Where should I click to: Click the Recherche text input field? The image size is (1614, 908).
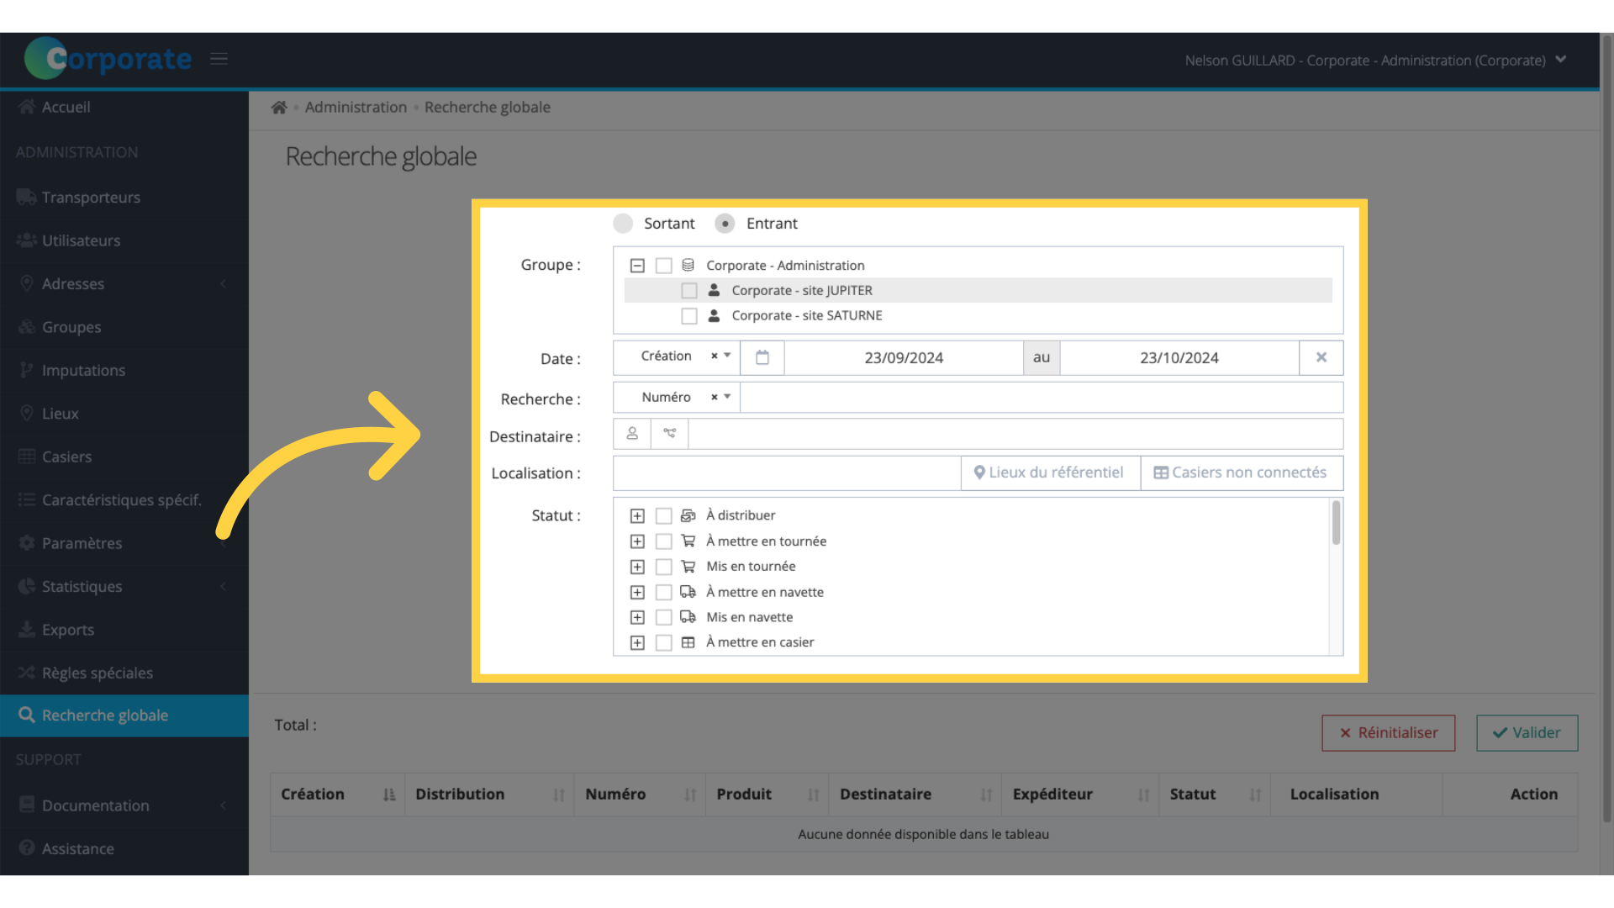(x=1042, y=398)
